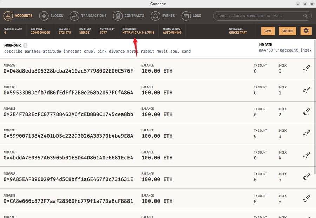Click address 0xD48d8edb8D5328bcba2410ac577980D2E00C576F

(x=68, y=71)
